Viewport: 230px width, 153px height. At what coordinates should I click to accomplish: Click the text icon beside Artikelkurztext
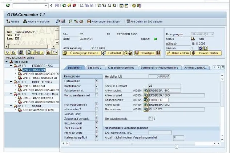pyautogui.click(x=146, y=91)
